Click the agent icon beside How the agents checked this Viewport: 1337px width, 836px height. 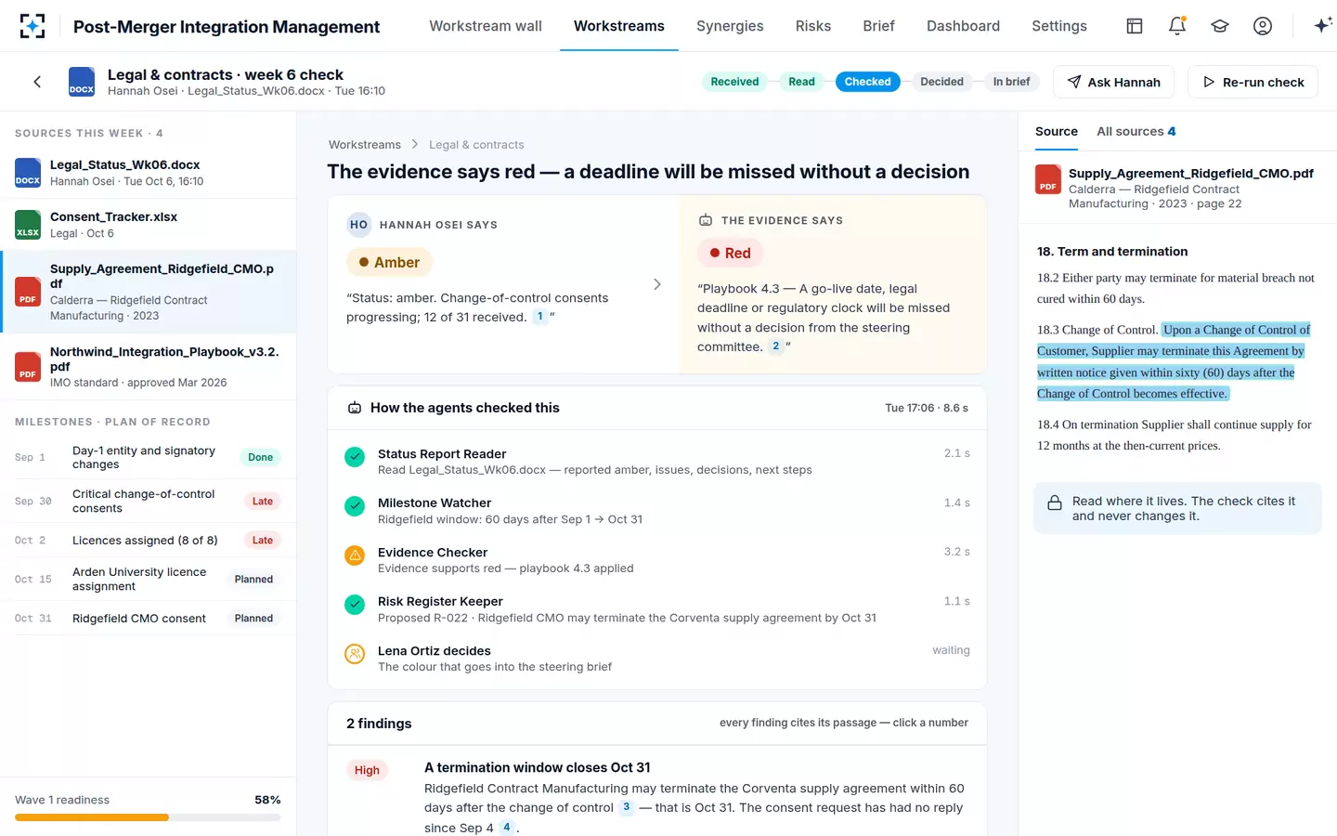click(355, 408)
